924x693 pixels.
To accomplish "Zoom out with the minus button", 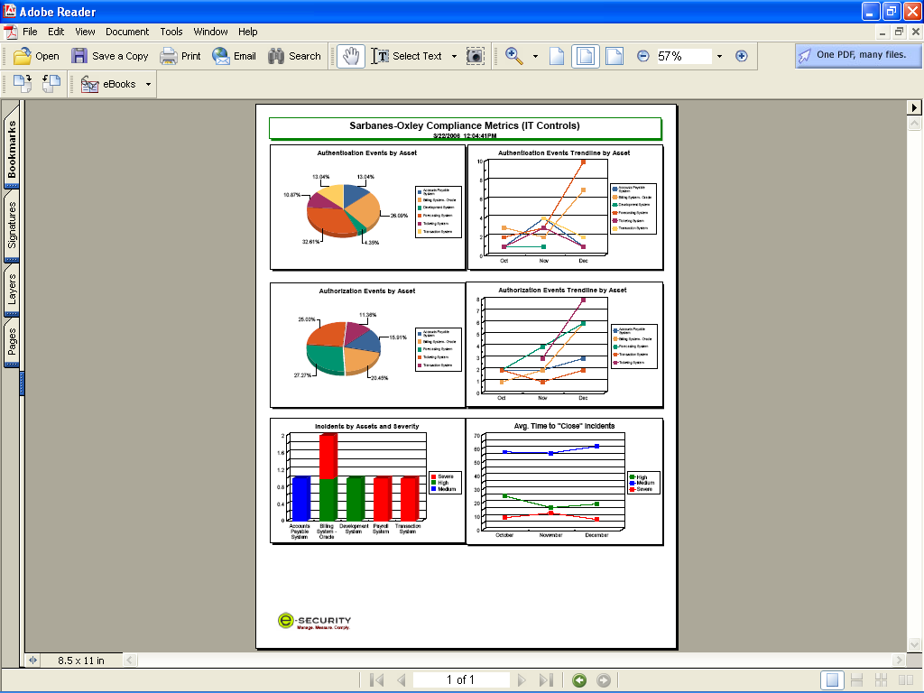I will [642, 56].
